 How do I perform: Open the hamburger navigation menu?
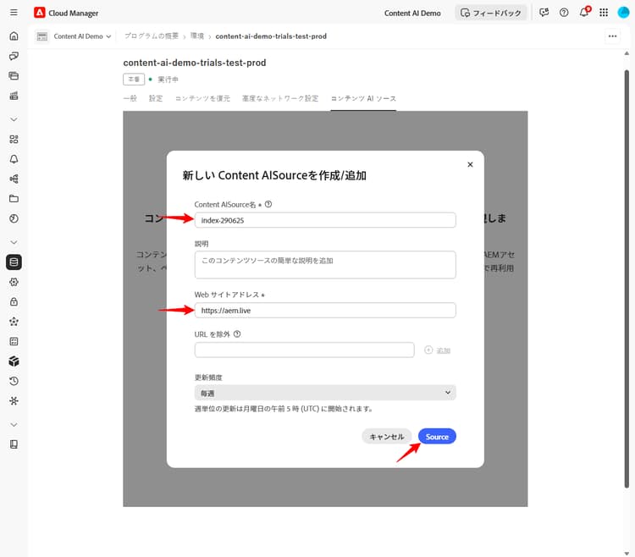(14, 13)
